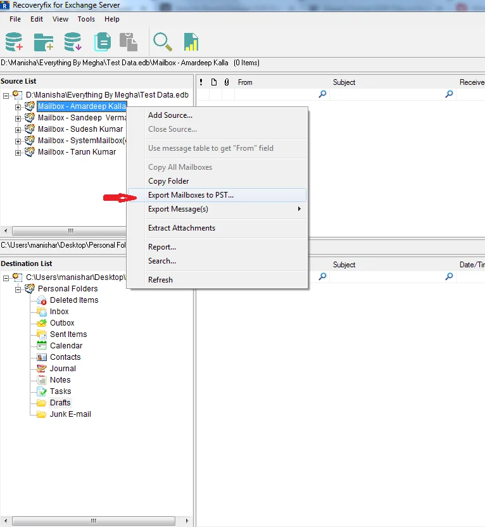Click the Journal folder icon
Viewport: 485px width, 527px height.
pos(42,369)
